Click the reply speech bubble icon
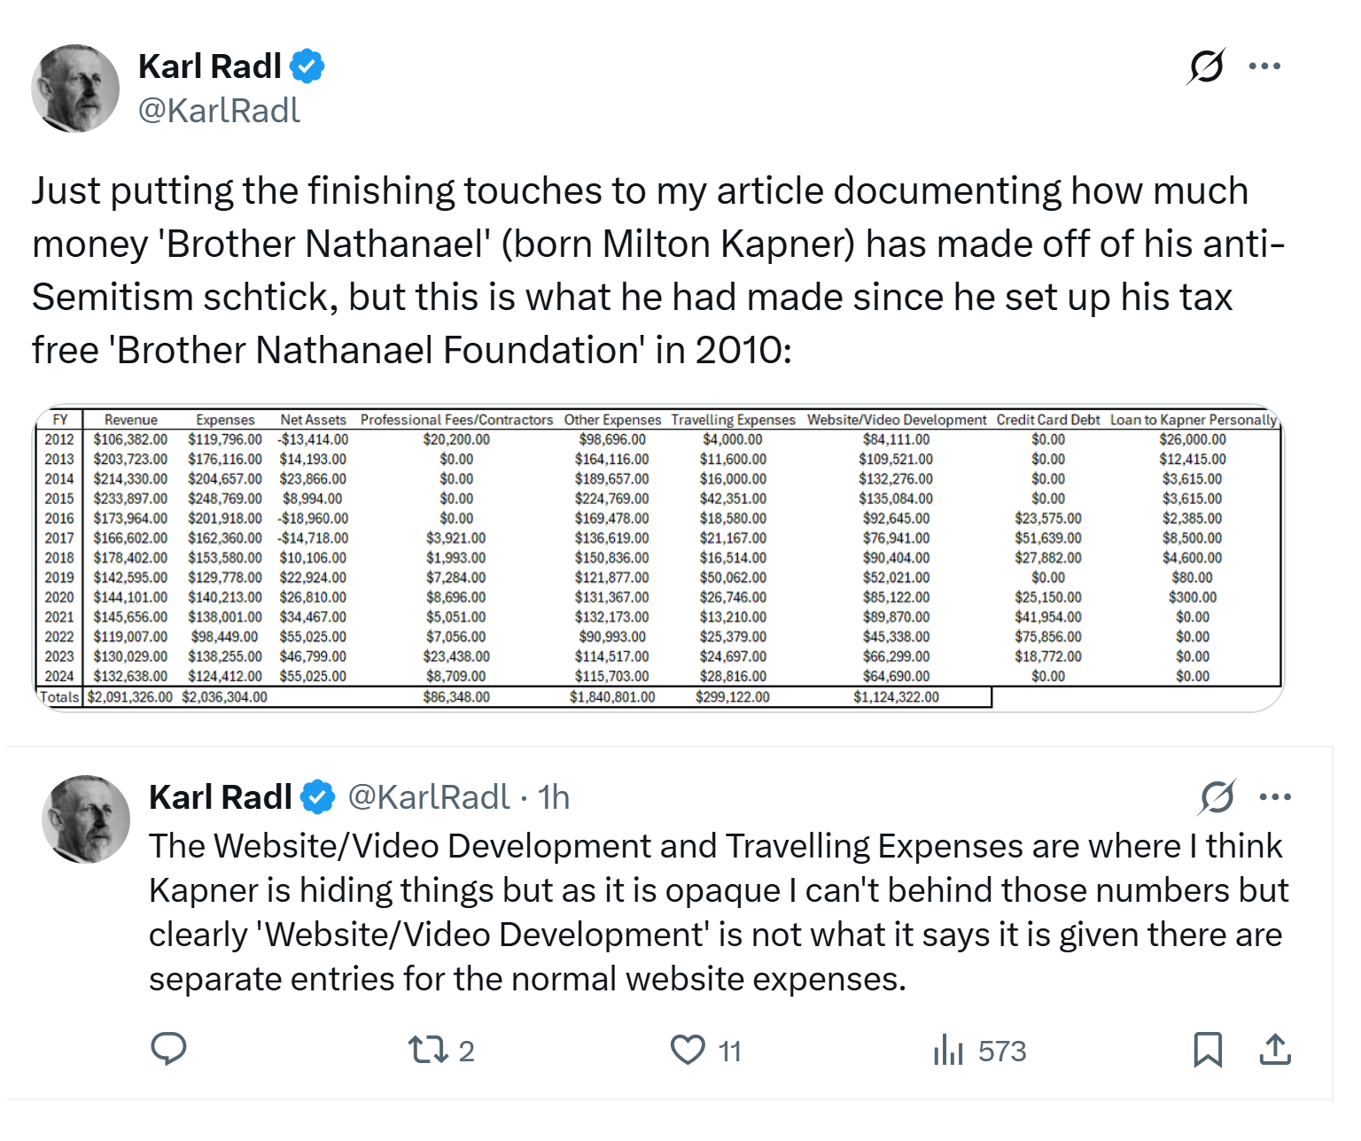 click(168, 1050)
